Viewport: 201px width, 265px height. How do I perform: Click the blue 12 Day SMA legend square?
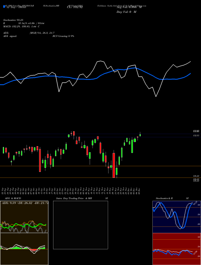pos(4,7)
